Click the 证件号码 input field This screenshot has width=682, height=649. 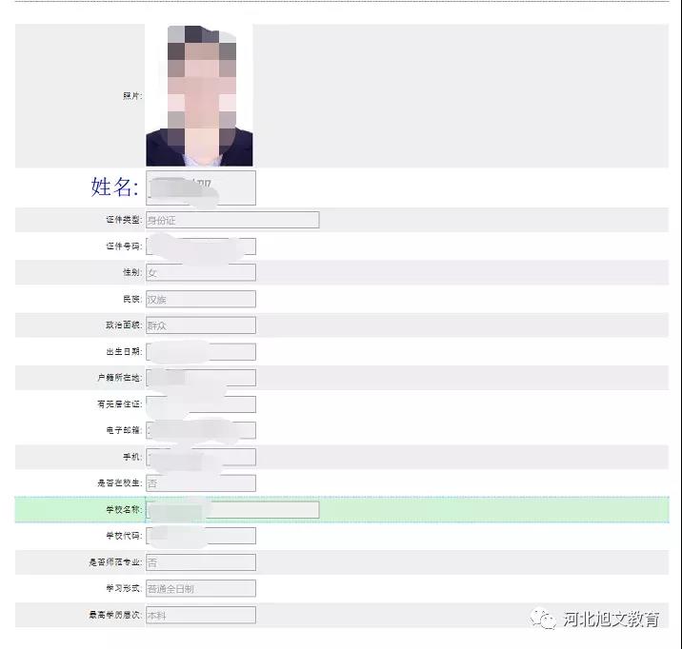(x=201, y=246)
